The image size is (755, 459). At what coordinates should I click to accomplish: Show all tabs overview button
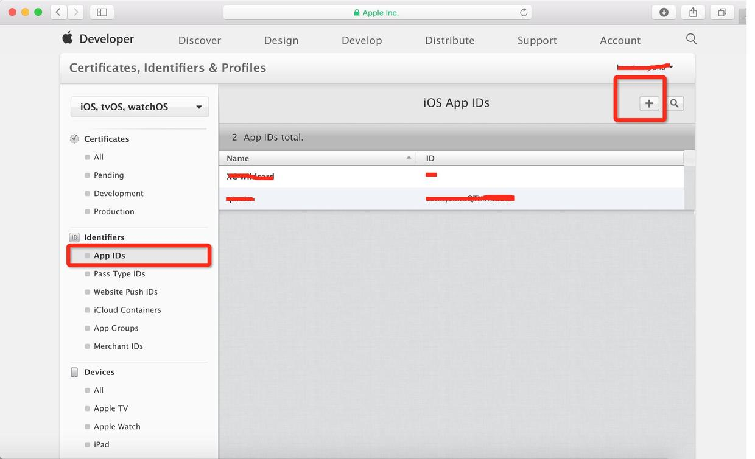coord(722,12)
